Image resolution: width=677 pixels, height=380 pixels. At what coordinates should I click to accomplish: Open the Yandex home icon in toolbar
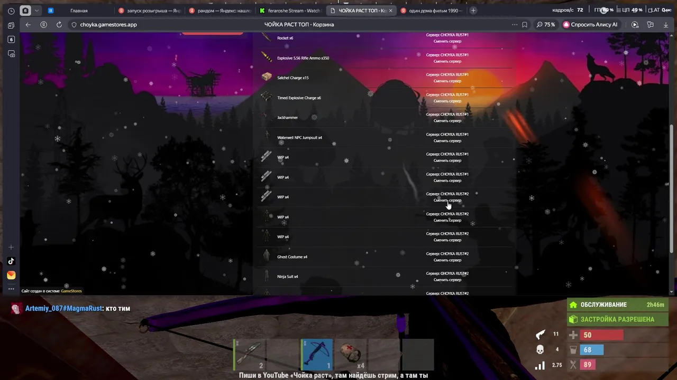point(43,24)
